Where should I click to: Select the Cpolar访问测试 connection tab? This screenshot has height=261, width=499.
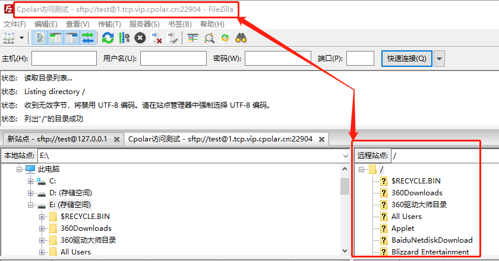pos(220,139)
